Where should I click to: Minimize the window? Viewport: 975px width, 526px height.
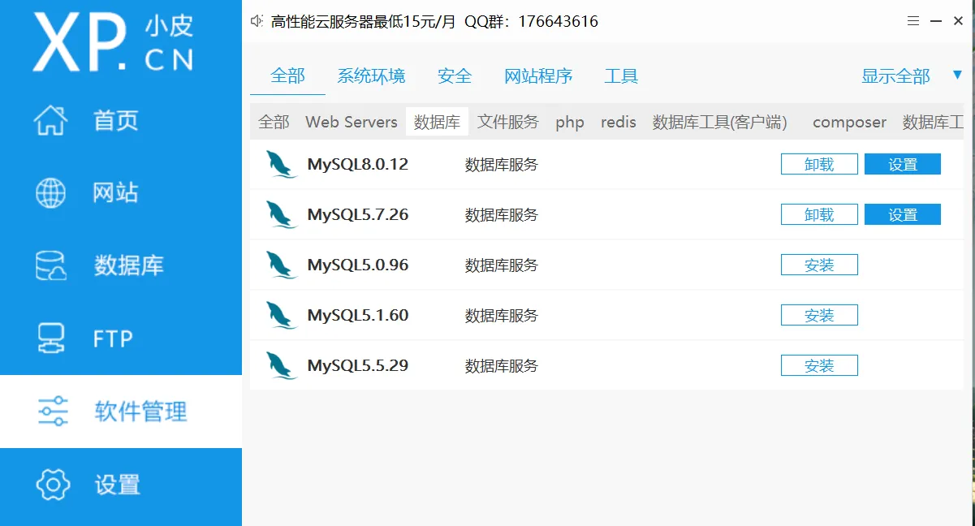point(935,21)
